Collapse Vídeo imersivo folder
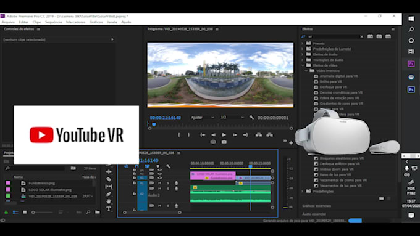Screen dimensions: 420x236 pyautogui.click(x=306, y=71)
